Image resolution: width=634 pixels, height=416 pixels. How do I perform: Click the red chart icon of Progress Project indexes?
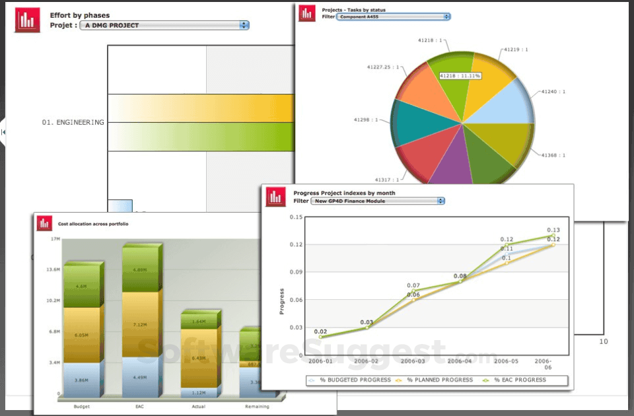(x=276, y=197)
